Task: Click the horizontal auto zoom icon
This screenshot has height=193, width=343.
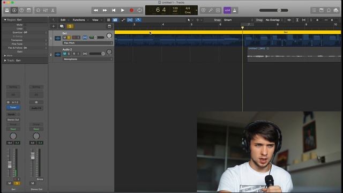Action: (x=304, y=20)
